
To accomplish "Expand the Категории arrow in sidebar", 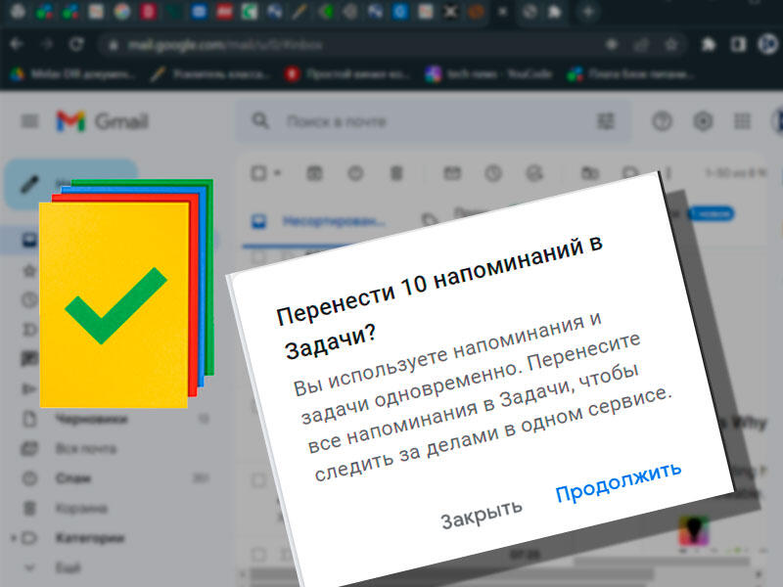I will pos(14,537).
